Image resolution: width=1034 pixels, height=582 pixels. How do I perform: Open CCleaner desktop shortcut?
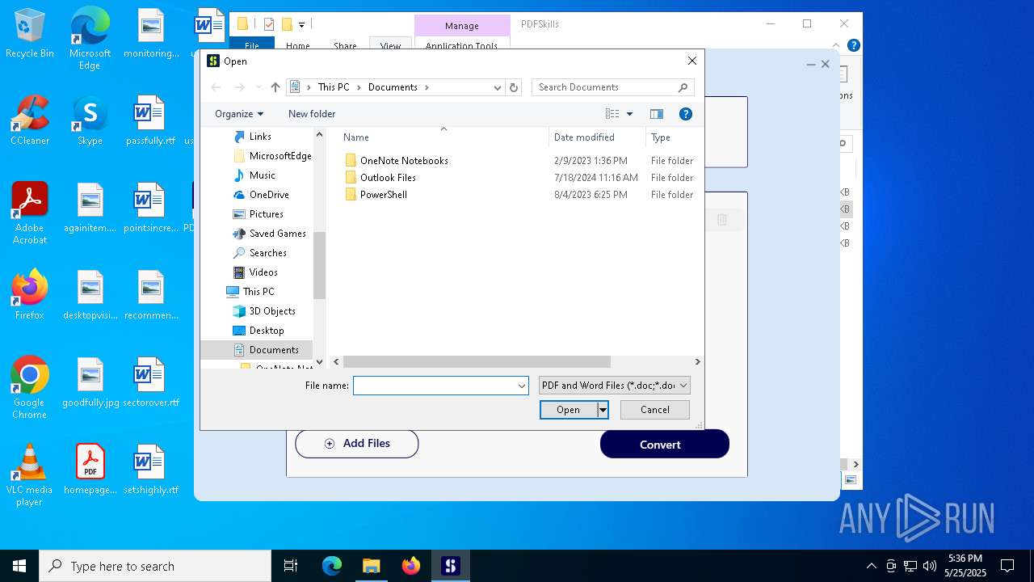click(x=30, y=120)
